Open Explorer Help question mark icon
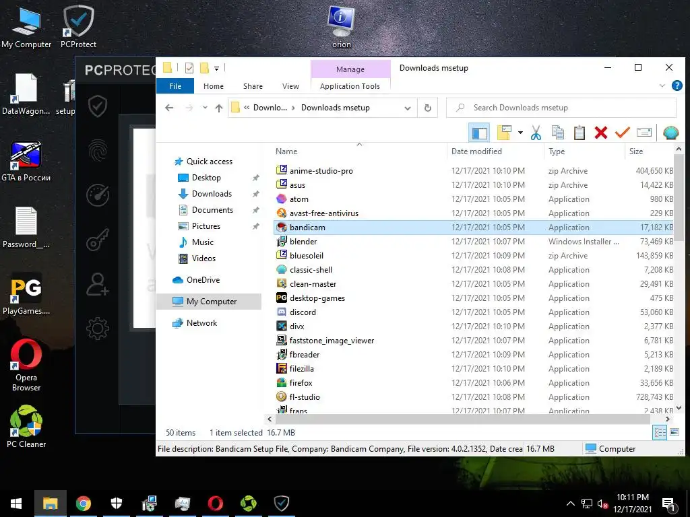The width and height of the screenshot is (690, 517). tap(677, 85)
